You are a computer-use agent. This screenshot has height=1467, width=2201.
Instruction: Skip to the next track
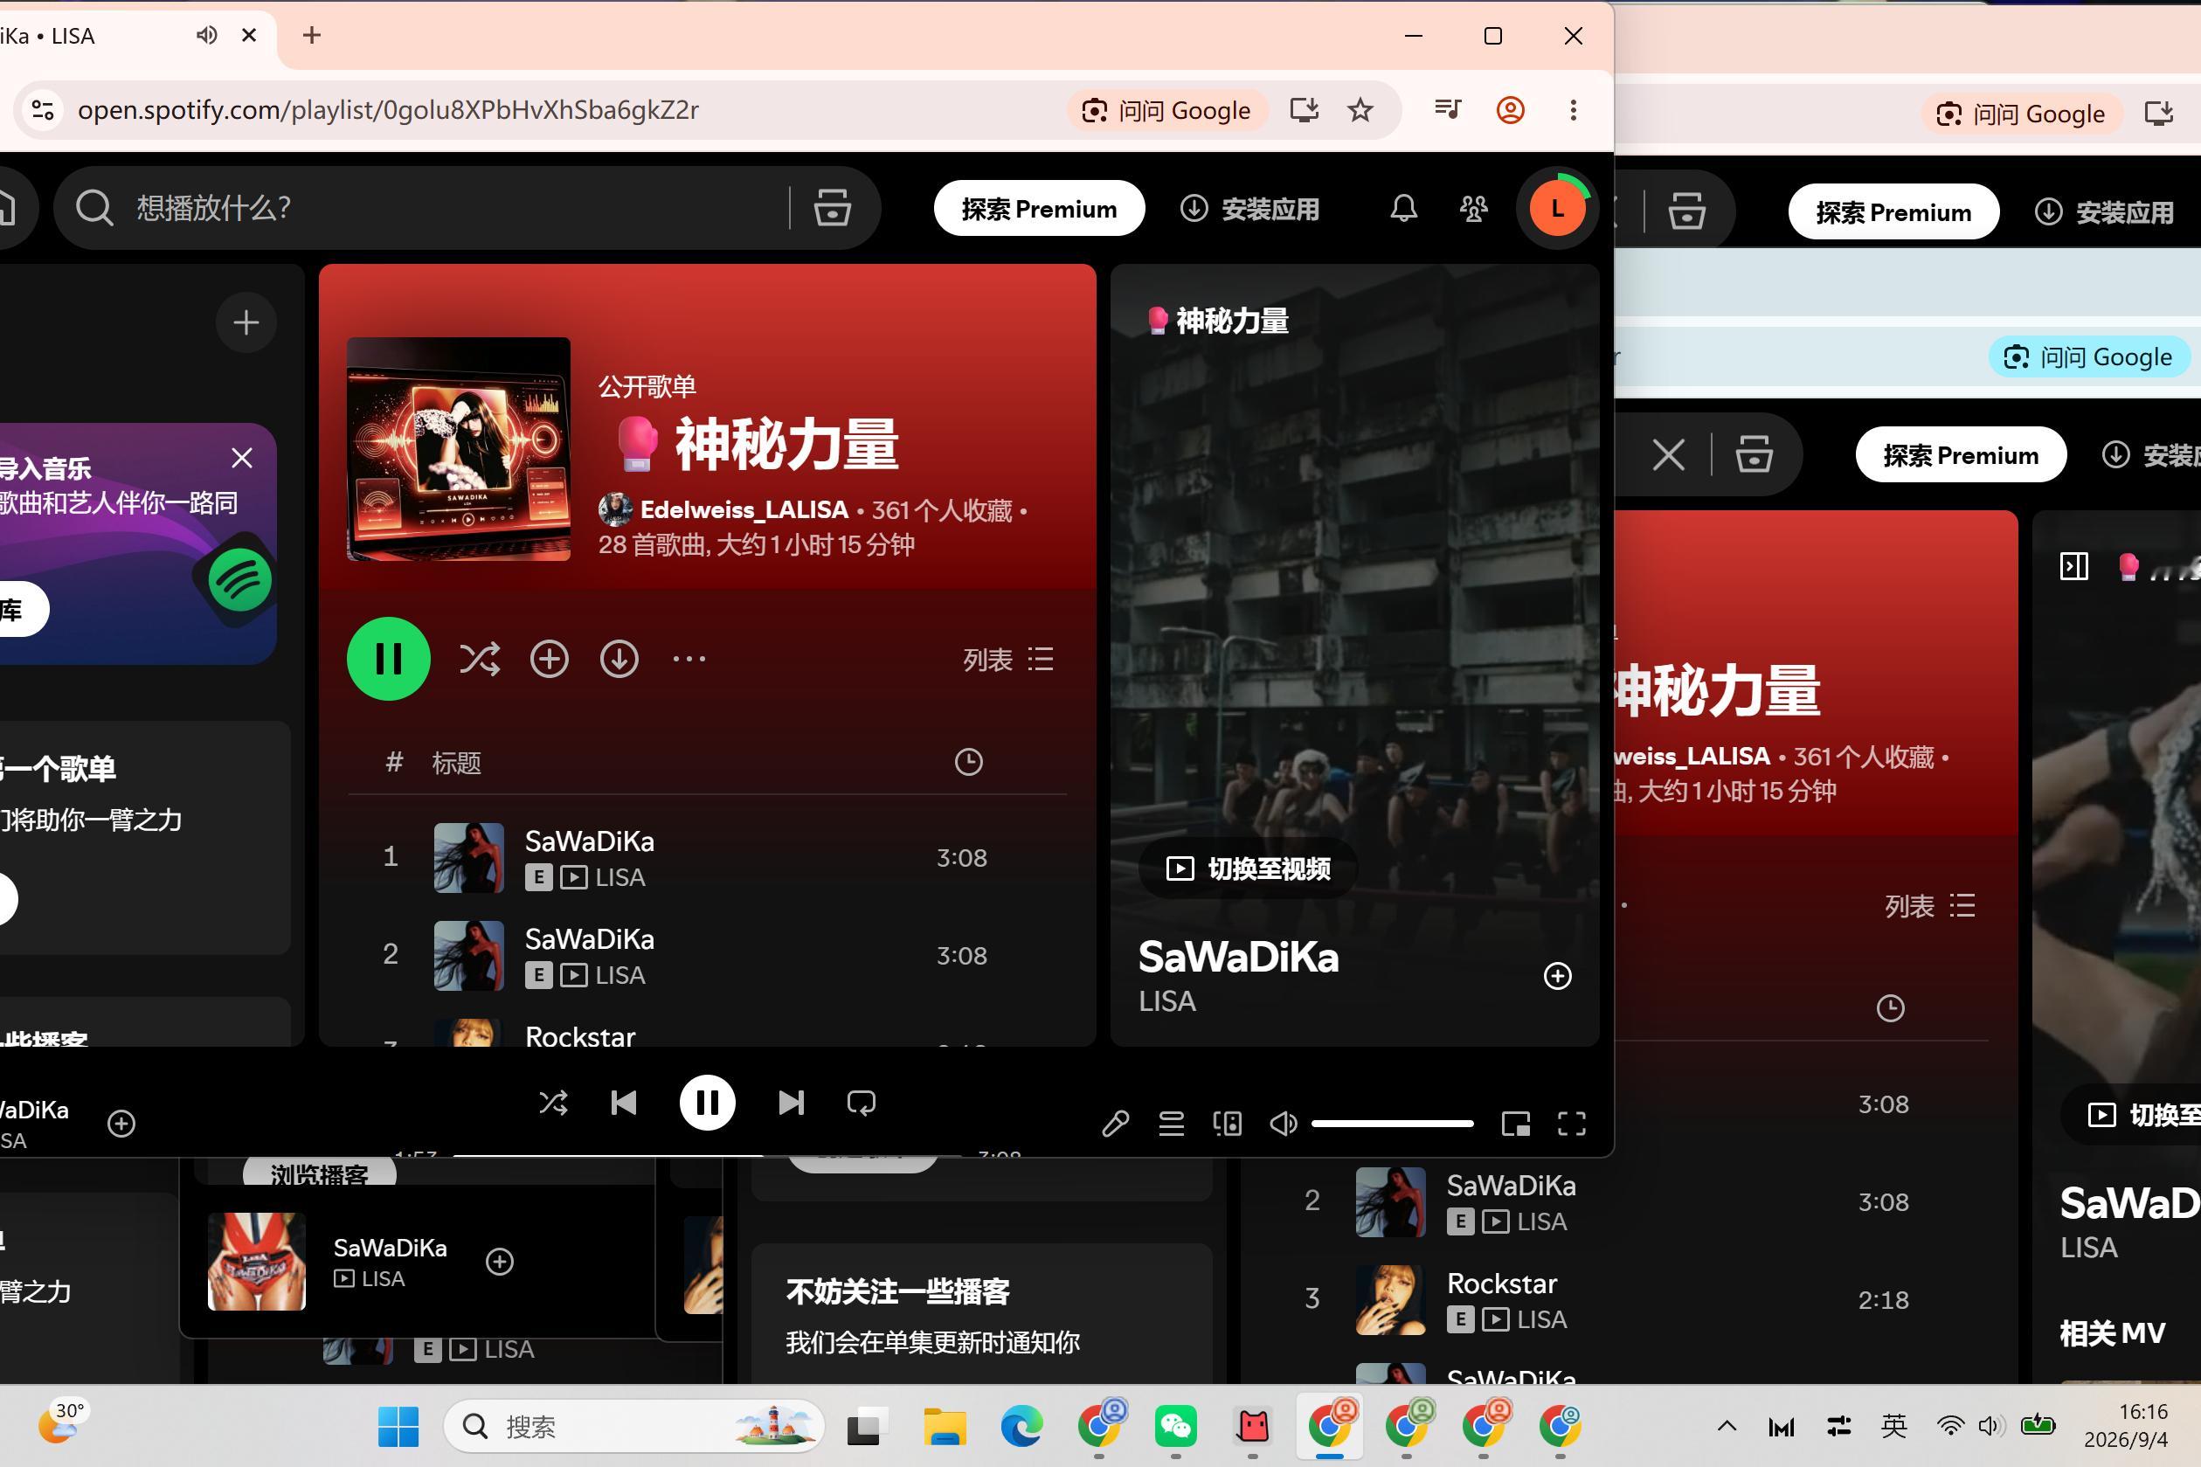(x=791, y=1103)
